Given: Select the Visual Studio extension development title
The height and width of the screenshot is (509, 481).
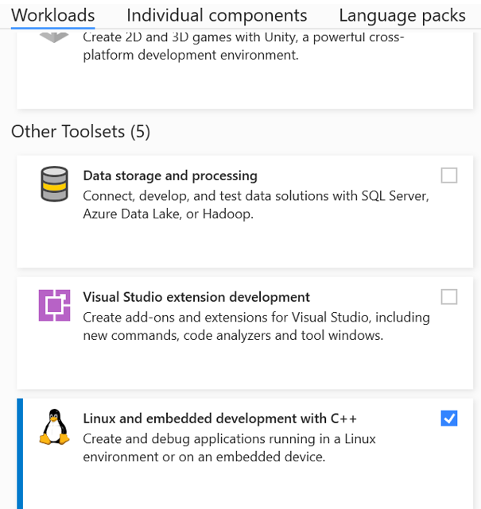Looking at the screenshot, I should point(196,297).
